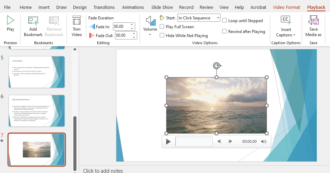Open the Record tab
The image size is (330, 173).
[x=186, y=7]
